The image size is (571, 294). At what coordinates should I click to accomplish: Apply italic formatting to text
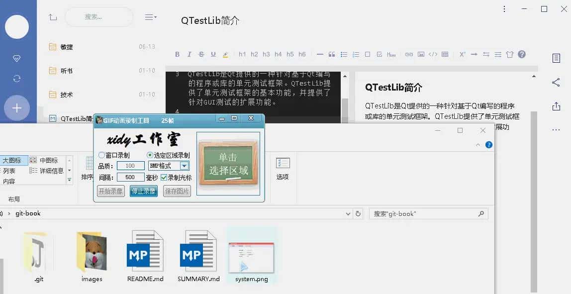click(190, 54)
